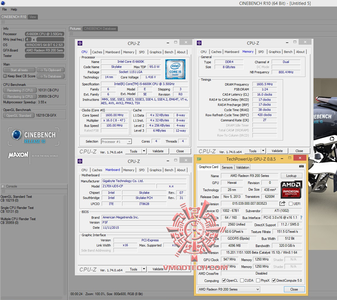This screenshot has height=300, width=337.
Task: Toggle CUDA checkbox in GPU-Z
Action: point(242,280)
